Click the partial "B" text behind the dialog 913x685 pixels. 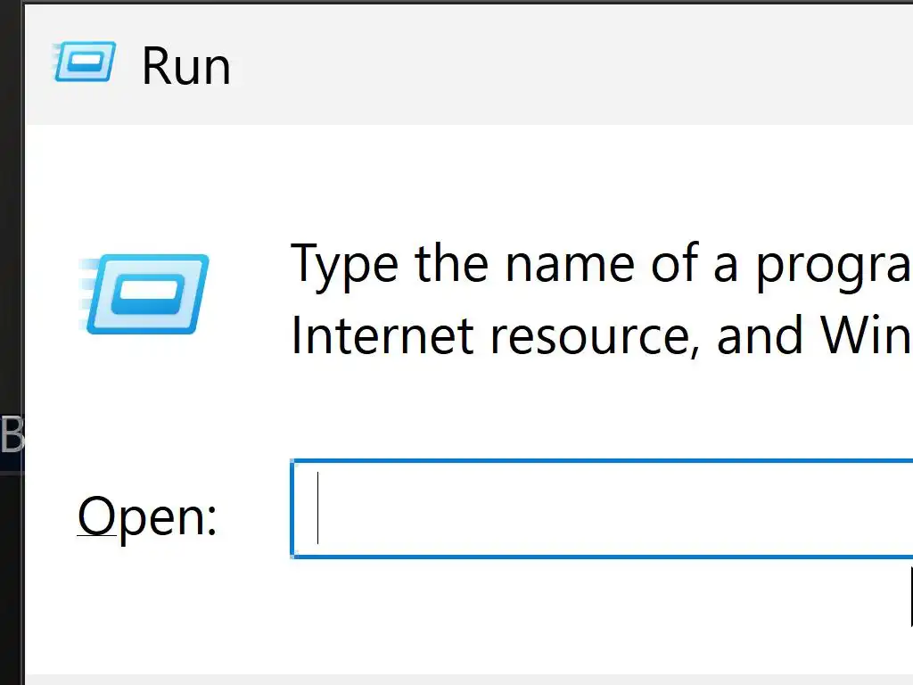click(x=12, y=435)
